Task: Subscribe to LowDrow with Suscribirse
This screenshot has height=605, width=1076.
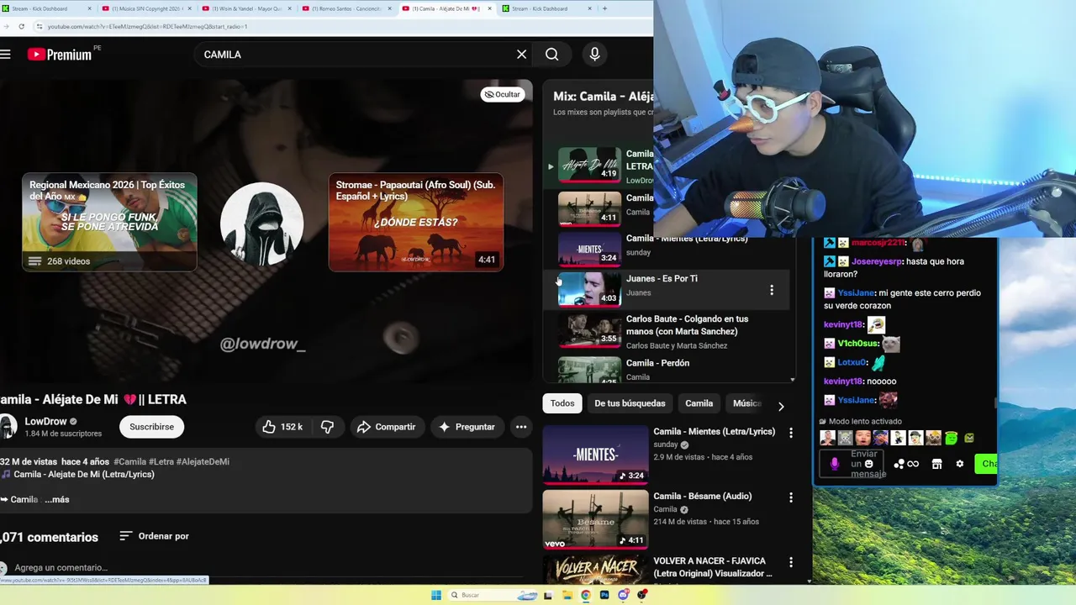Action: coord(151,427)
